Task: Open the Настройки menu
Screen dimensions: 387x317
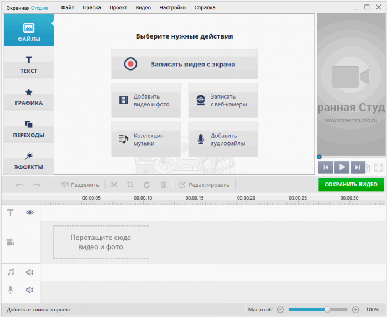Action: tap(172, 8)
